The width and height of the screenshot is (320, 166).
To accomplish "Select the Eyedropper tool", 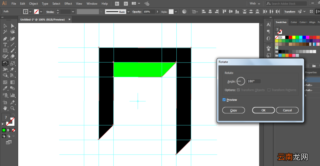I will click(5, 88).
